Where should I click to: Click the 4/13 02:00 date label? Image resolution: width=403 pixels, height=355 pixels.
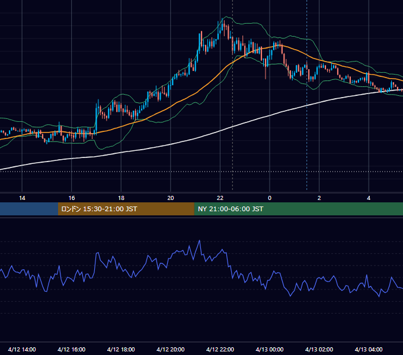(319, 349)
